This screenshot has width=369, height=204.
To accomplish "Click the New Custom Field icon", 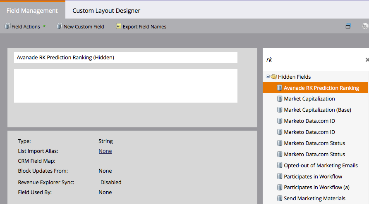I will click(x=60, y=26).
